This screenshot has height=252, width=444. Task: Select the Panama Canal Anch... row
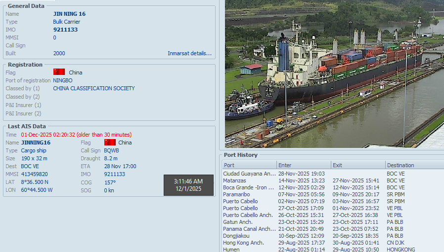coord(333,229)
